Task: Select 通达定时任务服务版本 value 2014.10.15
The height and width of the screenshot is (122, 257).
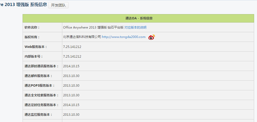Action: click(x=71, y=105)
